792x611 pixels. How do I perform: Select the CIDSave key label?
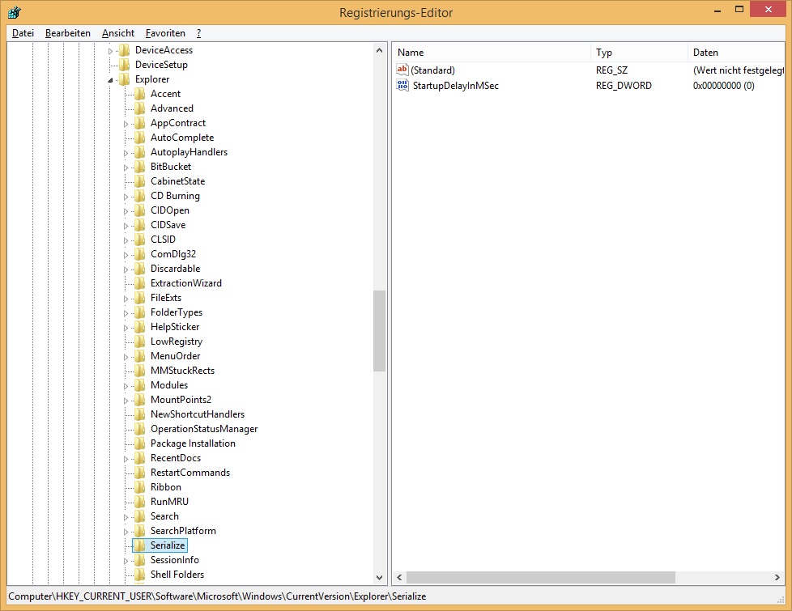click(x=168, y=225)
